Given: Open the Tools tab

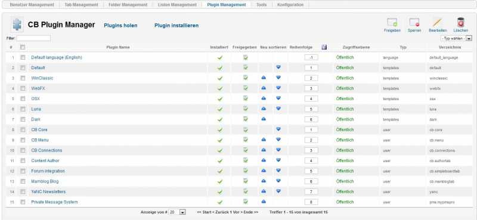Looking at the screenshot, I should coord(261,5).
